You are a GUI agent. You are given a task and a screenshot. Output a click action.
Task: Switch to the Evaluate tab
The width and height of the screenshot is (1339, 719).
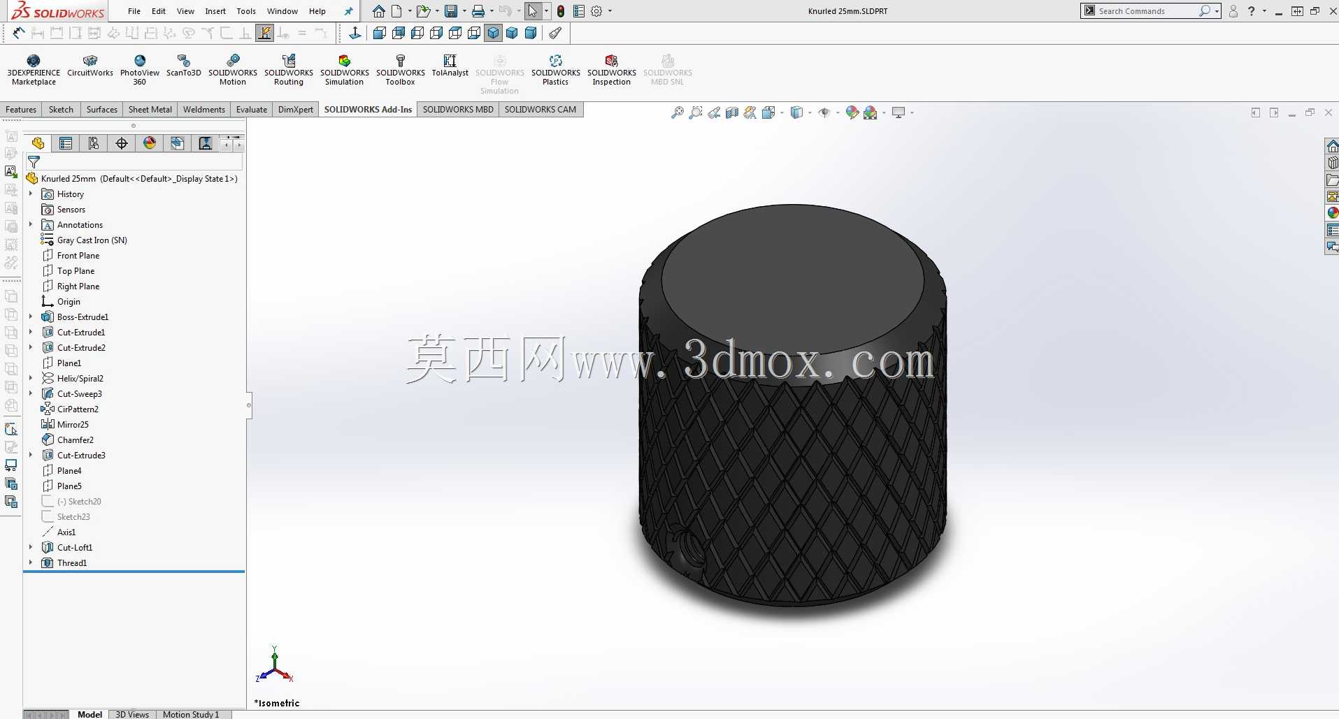252,110
